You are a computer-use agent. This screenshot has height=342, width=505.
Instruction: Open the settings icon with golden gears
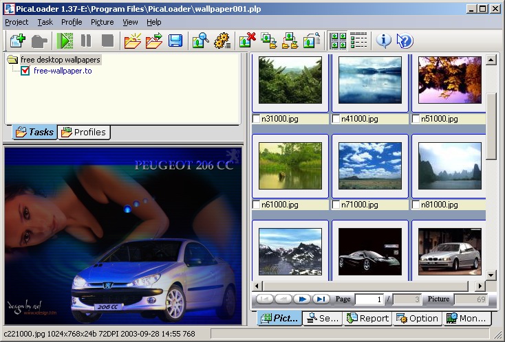point(222,41)
